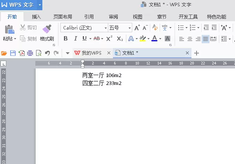Open the 开发工具 tab
This screenshot has width=235, height=164.
[188, 17]
